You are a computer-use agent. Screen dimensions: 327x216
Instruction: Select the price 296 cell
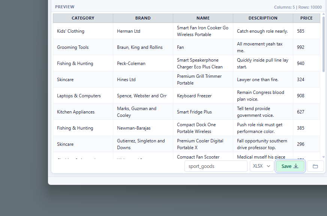(x=306, y=144)
